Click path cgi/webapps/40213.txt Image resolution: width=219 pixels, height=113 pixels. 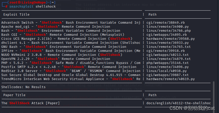click(167, 55)
